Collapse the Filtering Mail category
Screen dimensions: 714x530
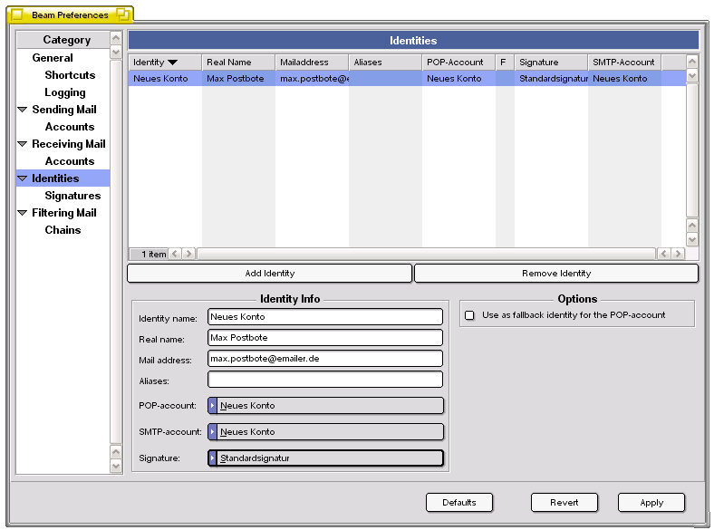[x=23, y=213]
